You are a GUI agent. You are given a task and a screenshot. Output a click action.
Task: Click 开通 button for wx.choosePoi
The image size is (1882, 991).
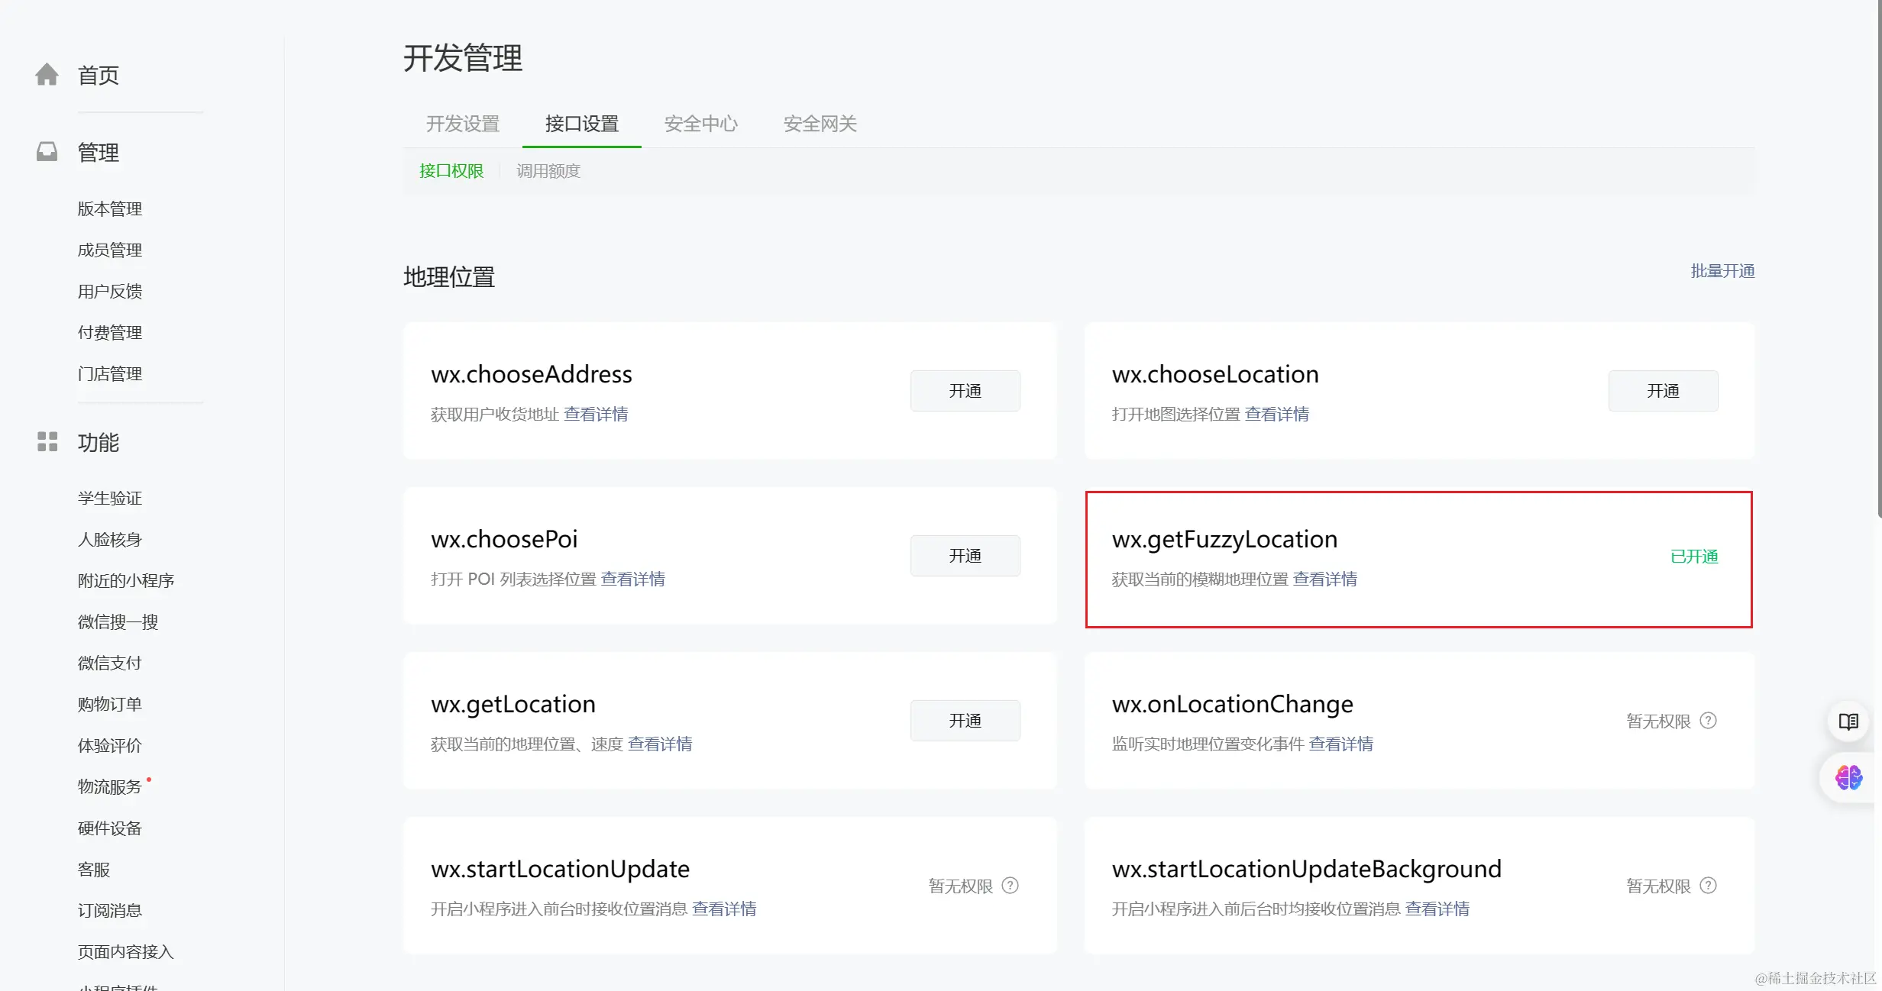965,555
